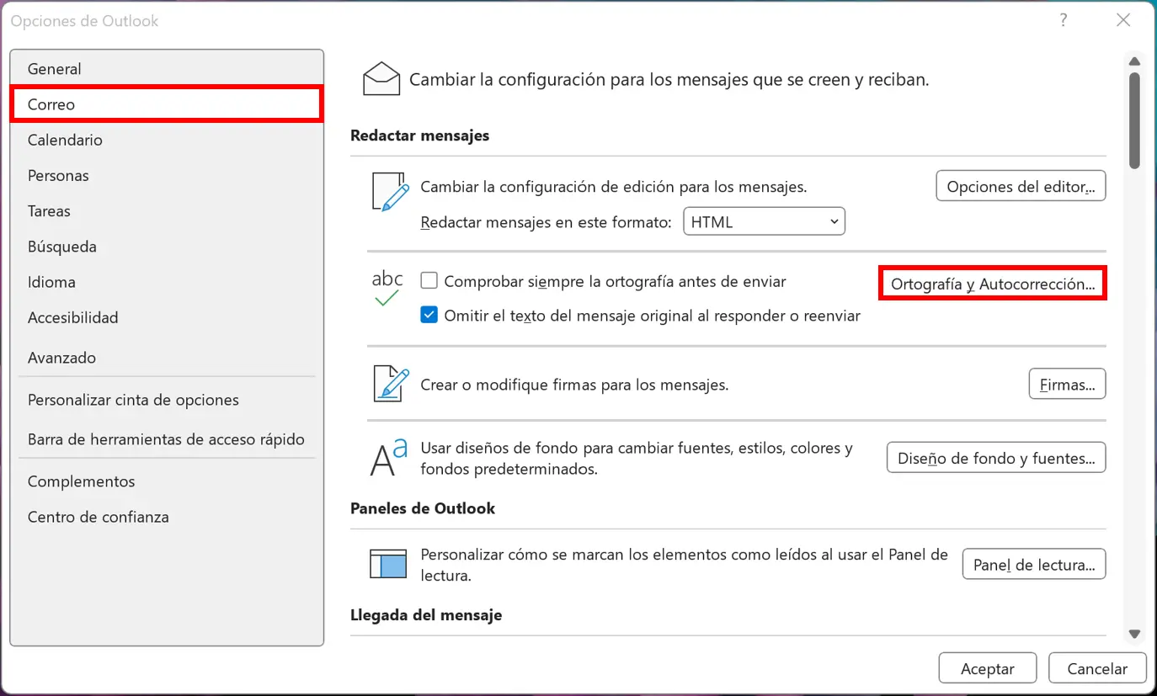Switch to the Idioma category
Viewport: 1157px width, 696px height.
[167, 282]
